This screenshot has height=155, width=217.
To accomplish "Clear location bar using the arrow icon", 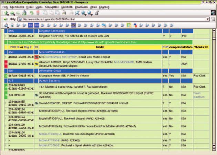I will coord(6,19).
